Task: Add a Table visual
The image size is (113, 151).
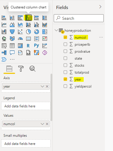Action: (x=12, y=46)
